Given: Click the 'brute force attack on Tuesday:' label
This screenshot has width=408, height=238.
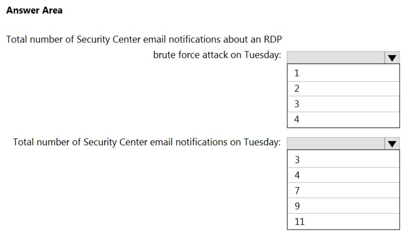Looking at the screenshot, I should click(217, 55).
